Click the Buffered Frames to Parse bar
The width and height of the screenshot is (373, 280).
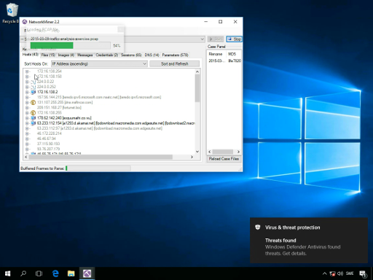tap(98, 168)
